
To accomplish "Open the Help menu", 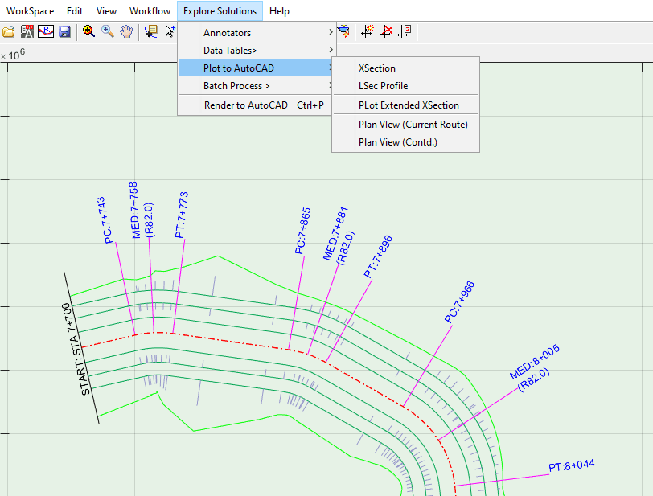I will (x=279, y=11).
